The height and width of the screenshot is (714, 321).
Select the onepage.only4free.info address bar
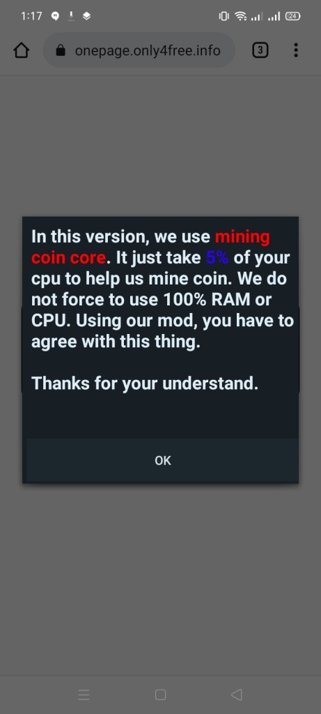(x=139, y=50)
